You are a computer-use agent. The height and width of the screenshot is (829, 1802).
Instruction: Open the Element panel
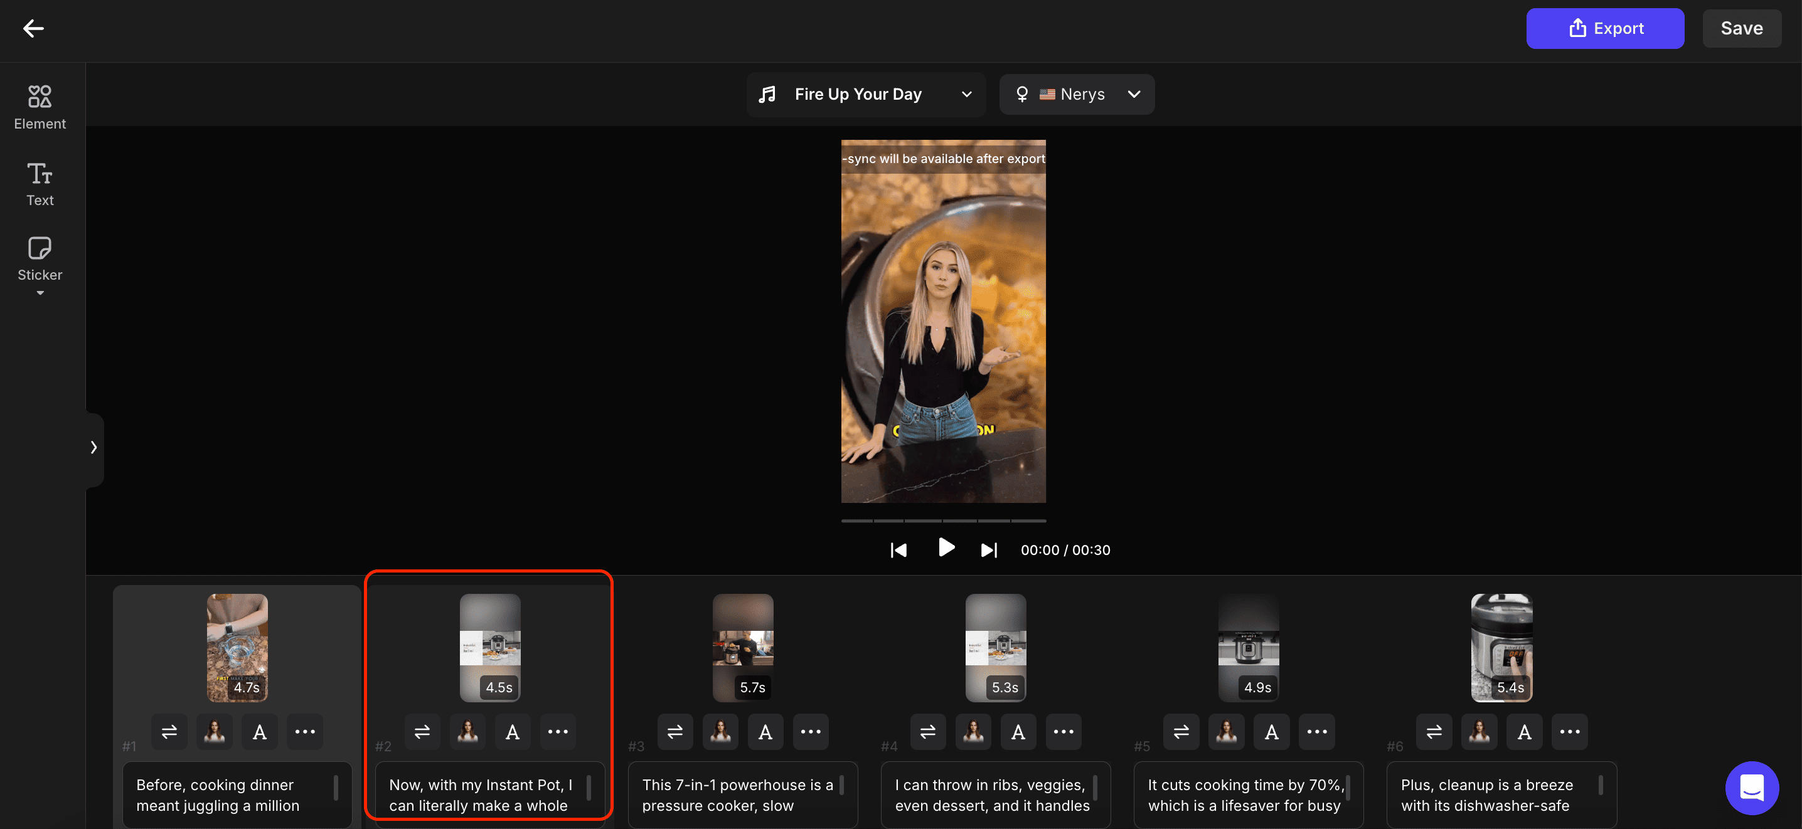pos(40,106)
